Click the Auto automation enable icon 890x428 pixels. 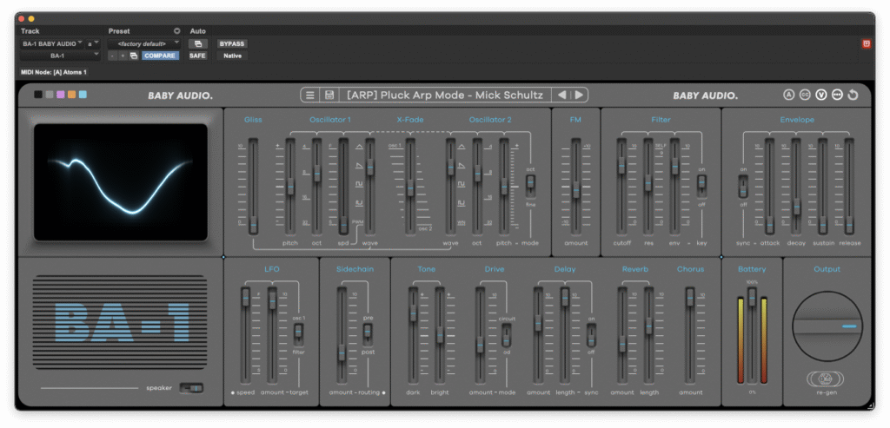[197, 43]
